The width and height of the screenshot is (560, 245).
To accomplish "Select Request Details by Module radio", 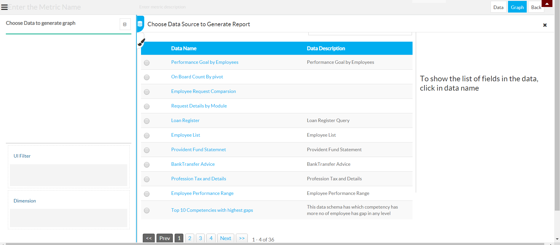I will pos(147,106).
